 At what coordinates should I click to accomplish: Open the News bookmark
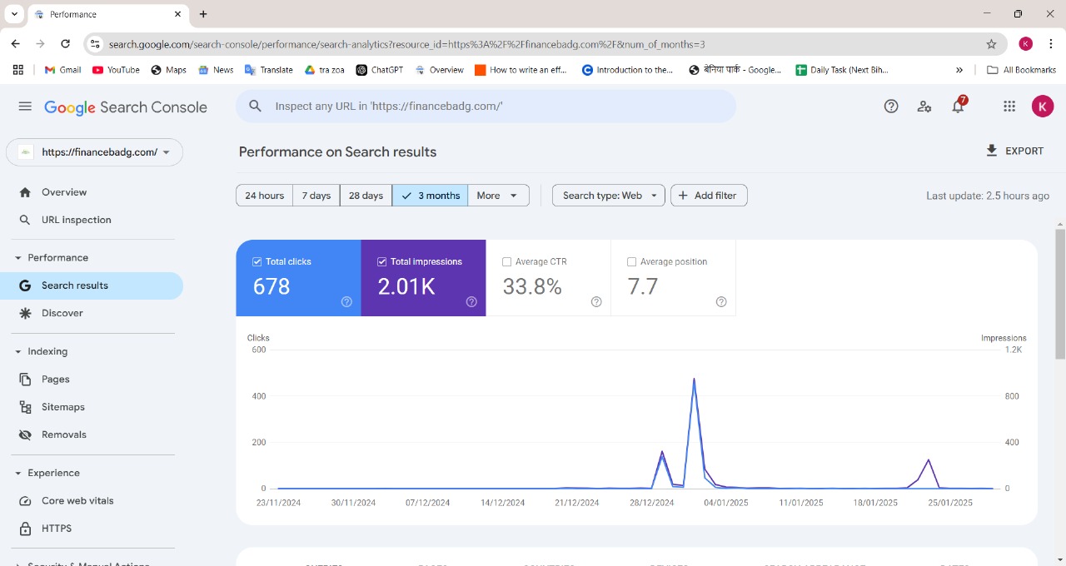click(x=216, y=70)
